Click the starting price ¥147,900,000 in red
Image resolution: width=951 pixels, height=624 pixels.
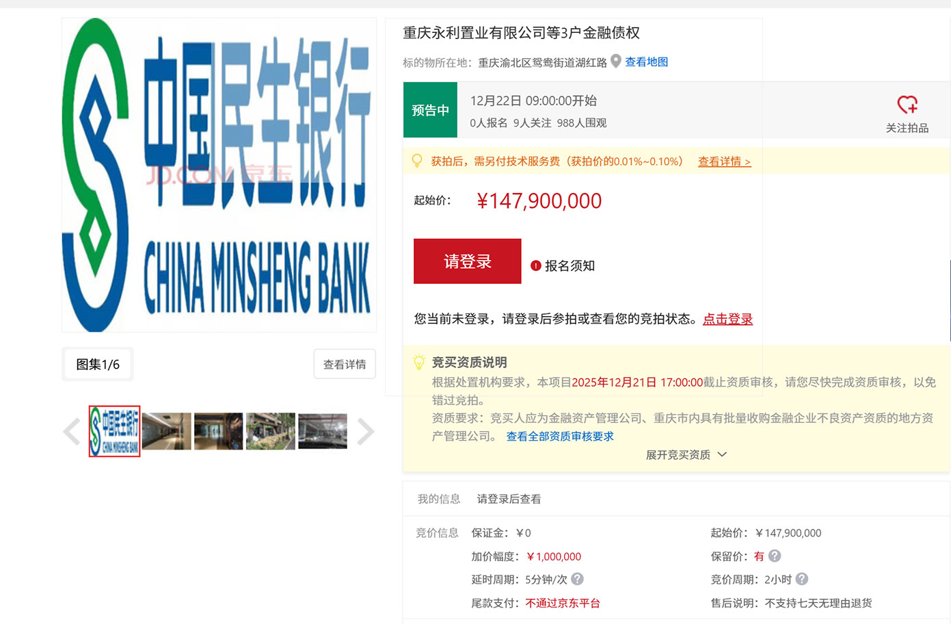[539, 200]
